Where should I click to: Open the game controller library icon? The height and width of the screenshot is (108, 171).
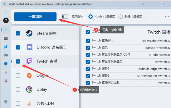[x=6, y=55]
